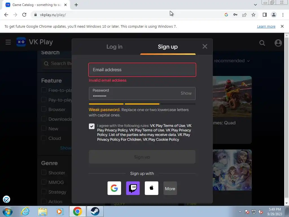The image size is (289, 217).
Task: Activate the Game Catalog browser tab
Action: pyautogui.click(x=36, y=5)
